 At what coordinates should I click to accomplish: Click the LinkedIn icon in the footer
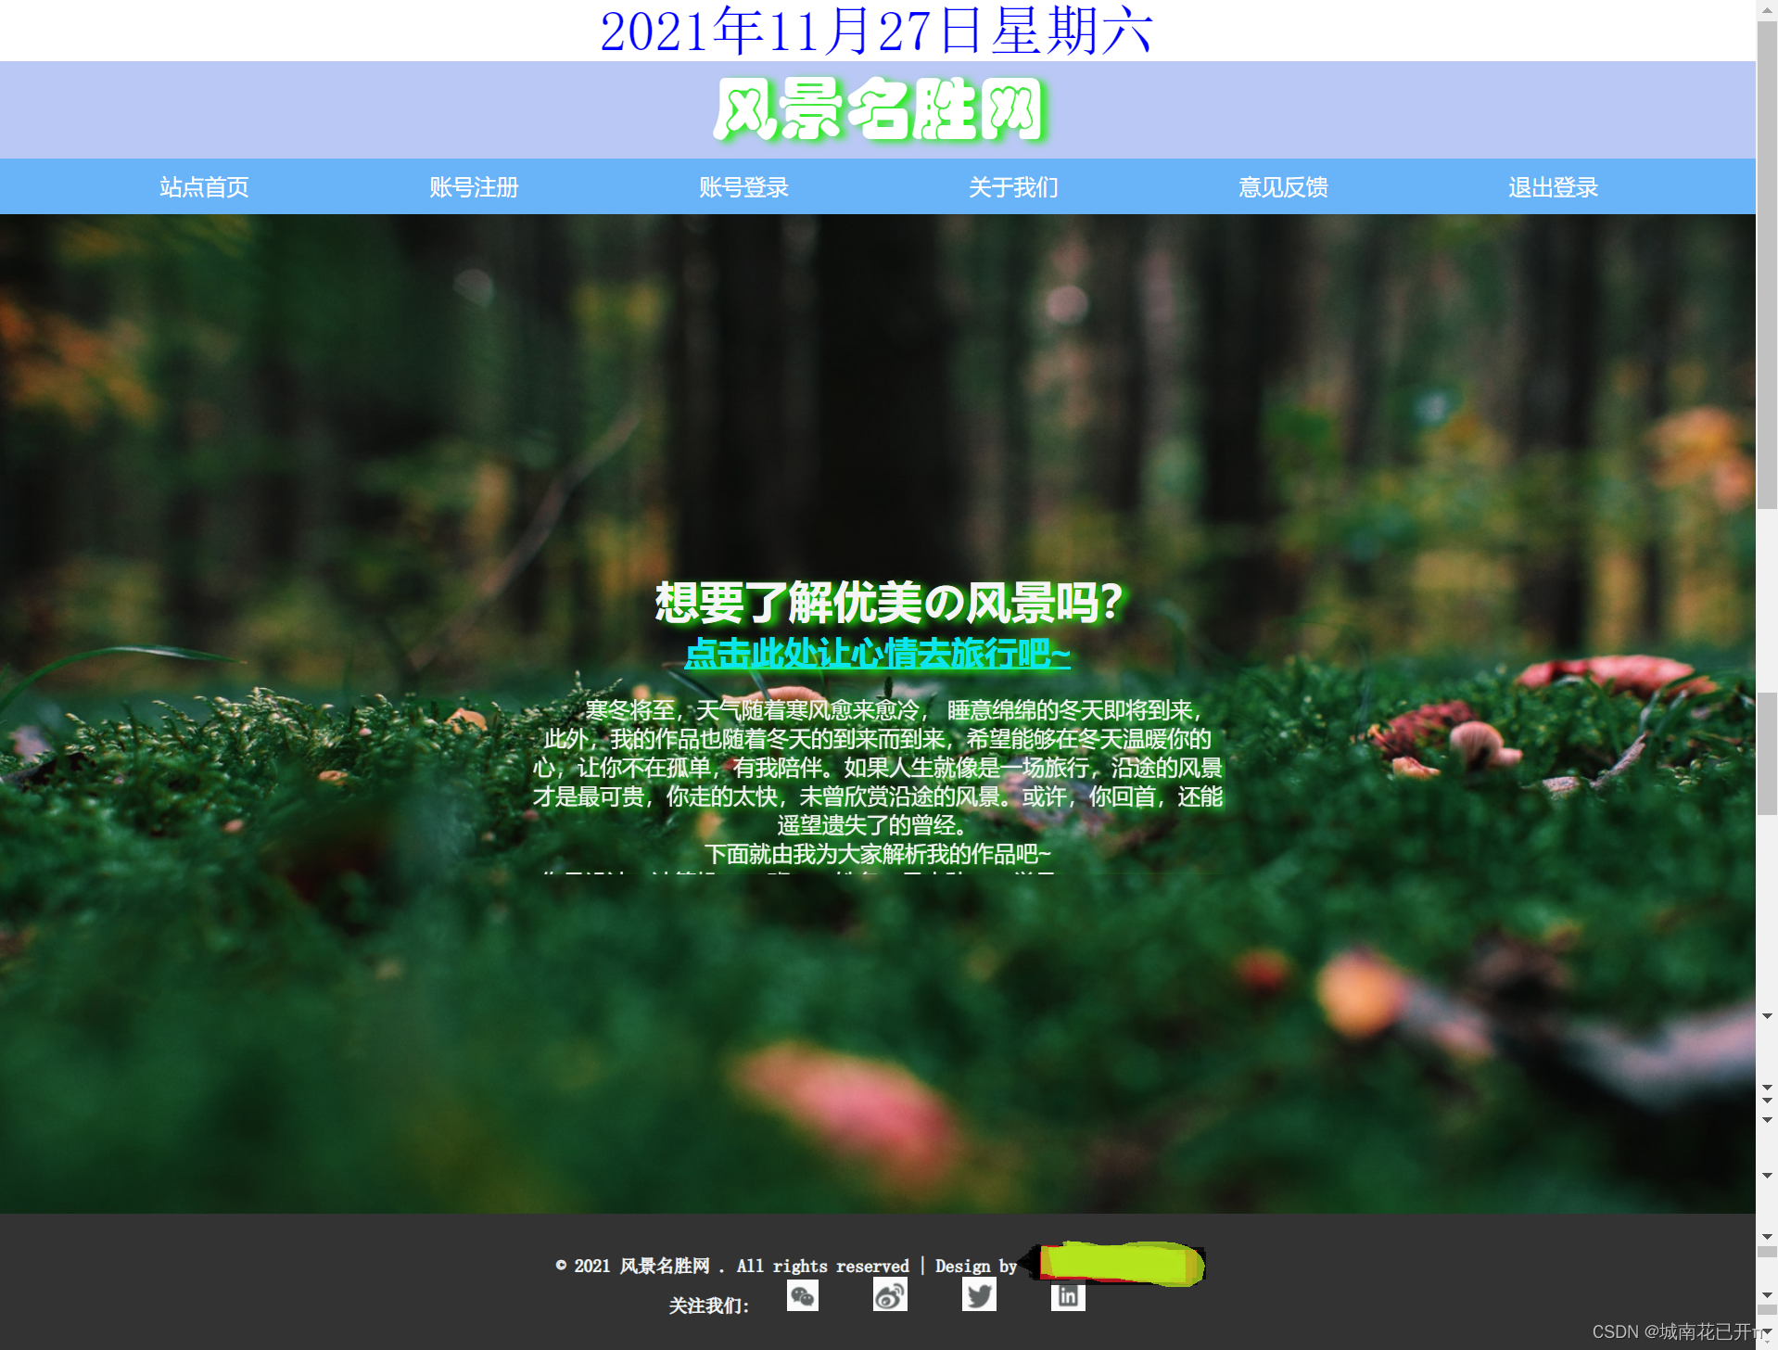(x=1067, y=1296)
